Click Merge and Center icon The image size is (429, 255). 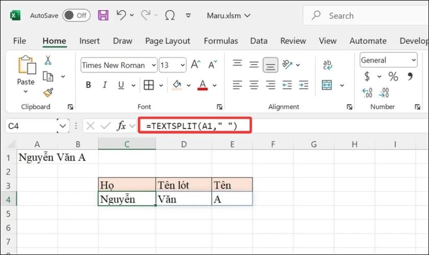coord(327,85)
